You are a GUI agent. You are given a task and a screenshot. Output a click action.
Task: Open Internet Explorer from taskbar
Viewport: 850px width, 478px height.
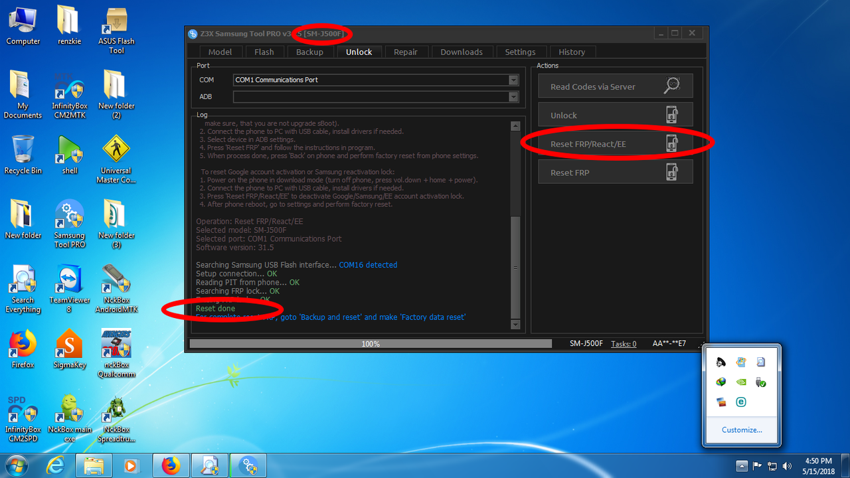pos(56,465)
